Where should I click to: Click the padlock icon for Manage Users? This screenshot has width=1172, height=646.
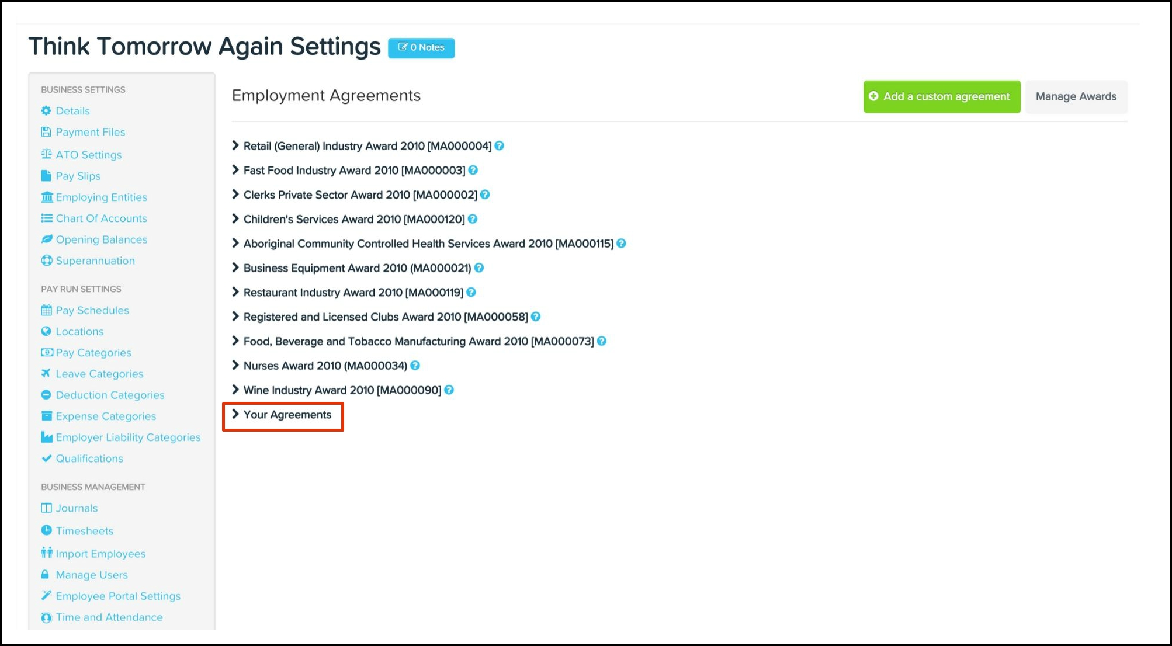pos(45,575)
